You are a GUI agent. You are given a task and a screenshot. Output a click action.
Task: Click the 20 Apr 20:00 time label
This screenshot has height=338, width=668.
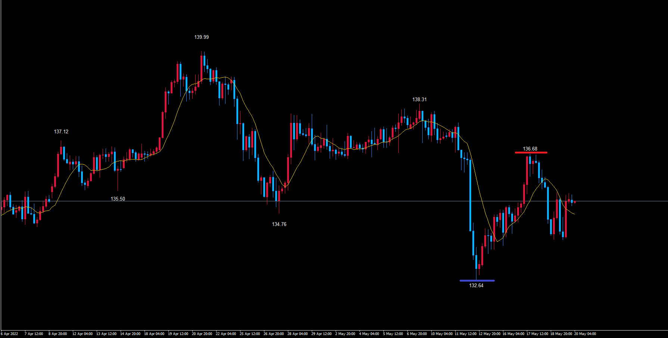[x=202, y=334]
